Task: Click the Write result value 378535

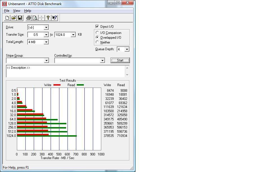Action: point(109,136)
